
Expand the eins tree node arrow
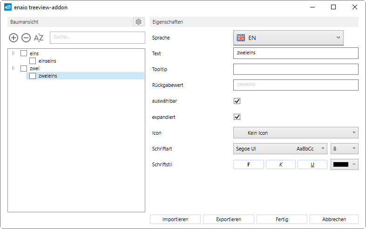[x=14, y=53]
